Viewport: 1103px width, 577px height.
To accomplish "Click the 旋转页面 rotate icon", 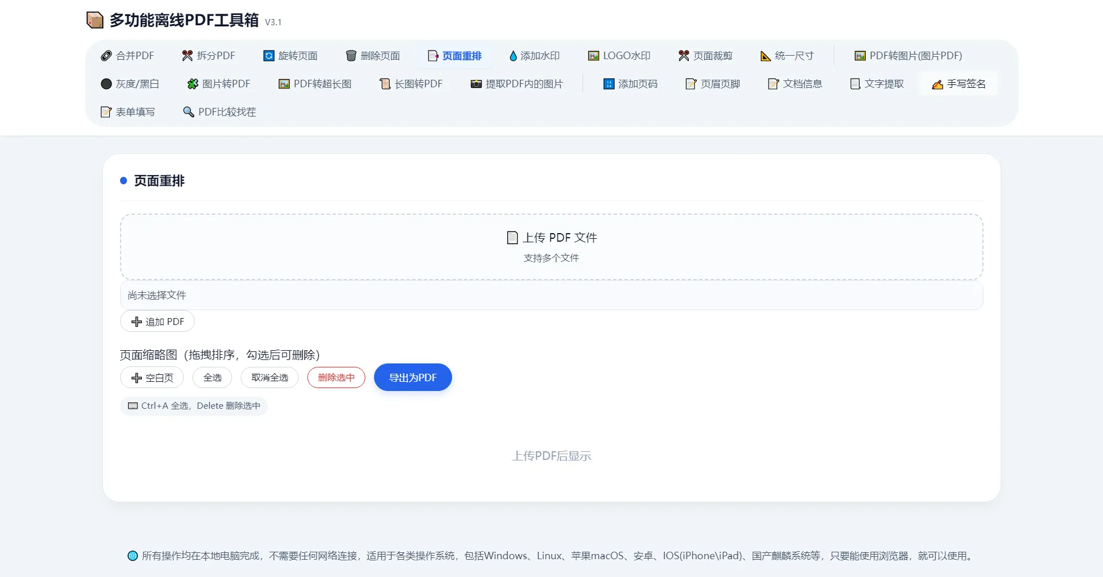I will coord(269,56).
